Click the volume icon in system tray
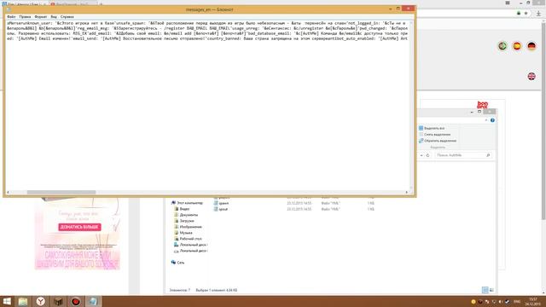546x307 pixels. point(501,302)
